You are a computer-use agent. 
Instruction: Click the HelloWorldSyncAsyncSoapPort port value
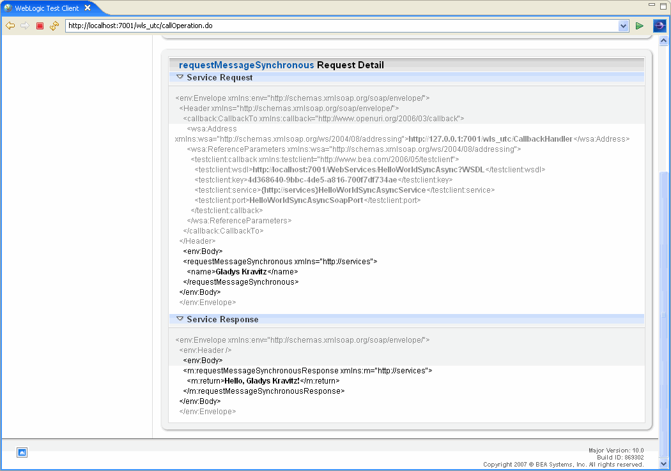pos(306,200)
